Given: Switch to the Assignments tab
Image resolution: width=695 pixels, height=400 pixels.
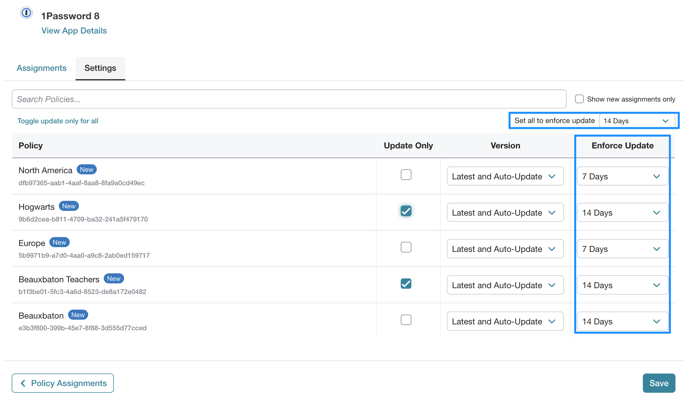Looking at the screenshot, I should point(42,68).
